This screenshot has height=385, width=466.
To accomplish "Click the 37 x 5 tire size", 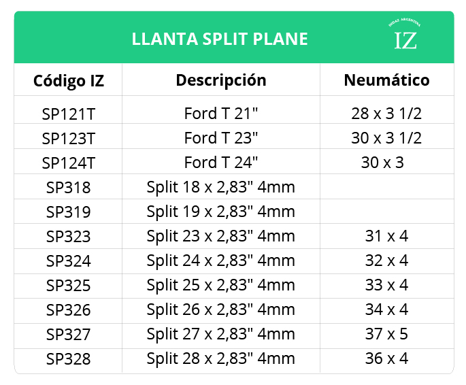I will pos(386,334).
